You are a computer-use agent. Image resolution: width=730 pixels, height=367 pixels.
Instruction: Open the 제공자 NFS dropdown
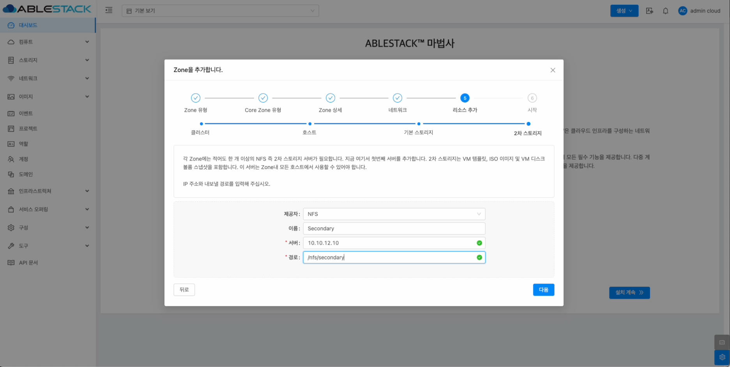[x=394, y=214]
